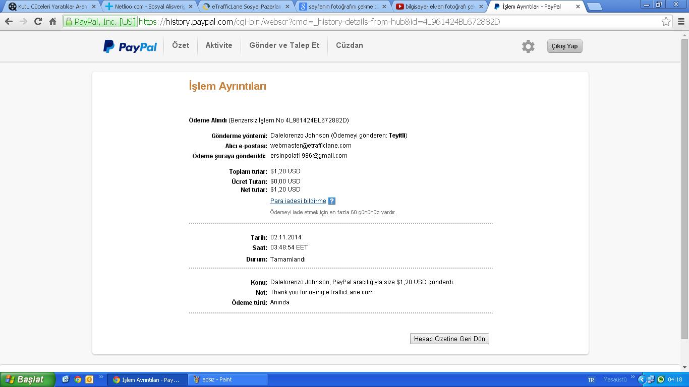689x387 pixels.
Task: Click Hesap Özetine Geri Dön button
Action: coord(449,339)
